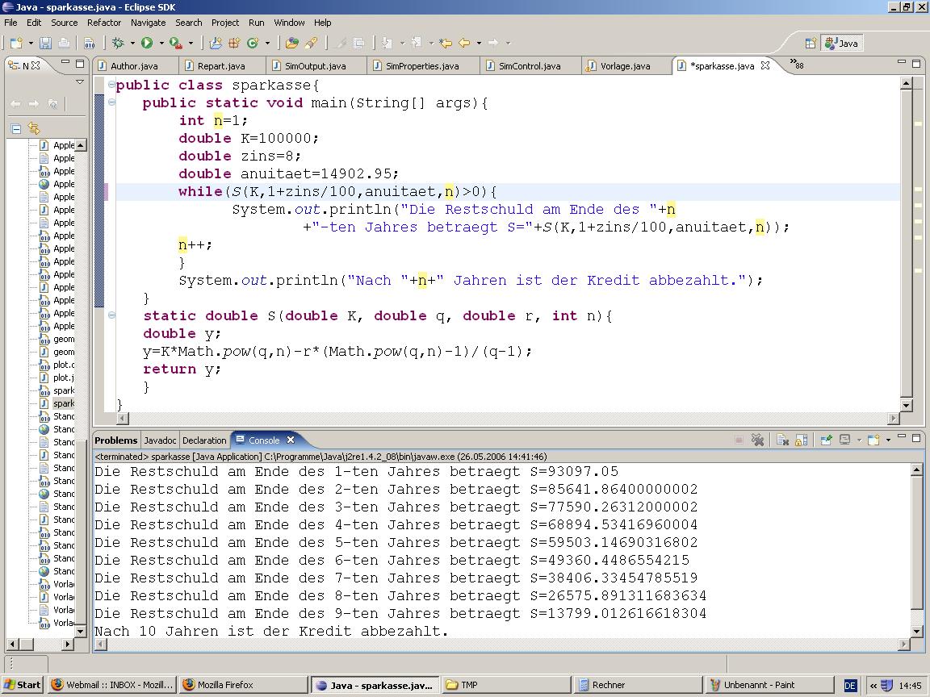
Task: Click Collapse All in Navigator panel
Action: click(15, 128)
